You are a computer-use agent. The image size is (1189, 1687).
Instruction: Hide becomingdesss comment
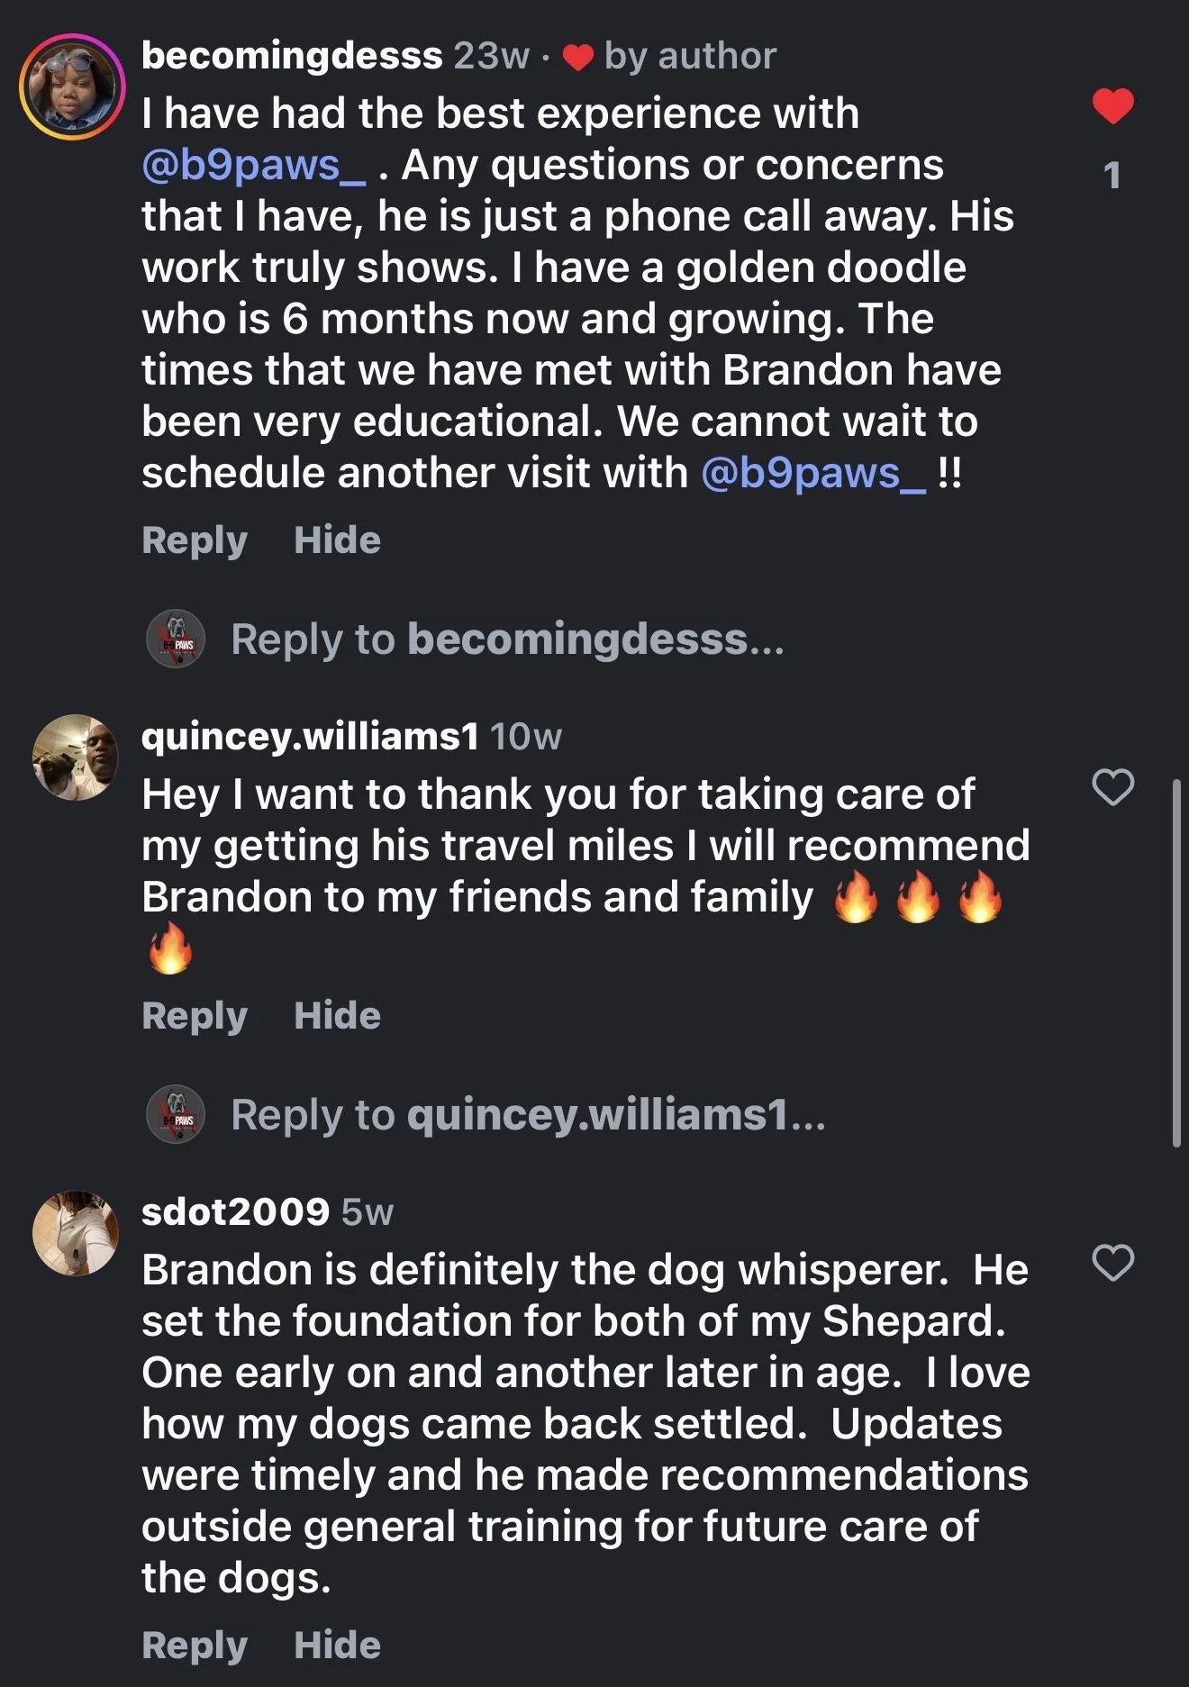tap(338, 540)
